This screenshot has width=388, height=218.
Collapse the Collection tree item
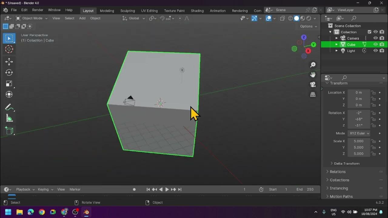330,32
